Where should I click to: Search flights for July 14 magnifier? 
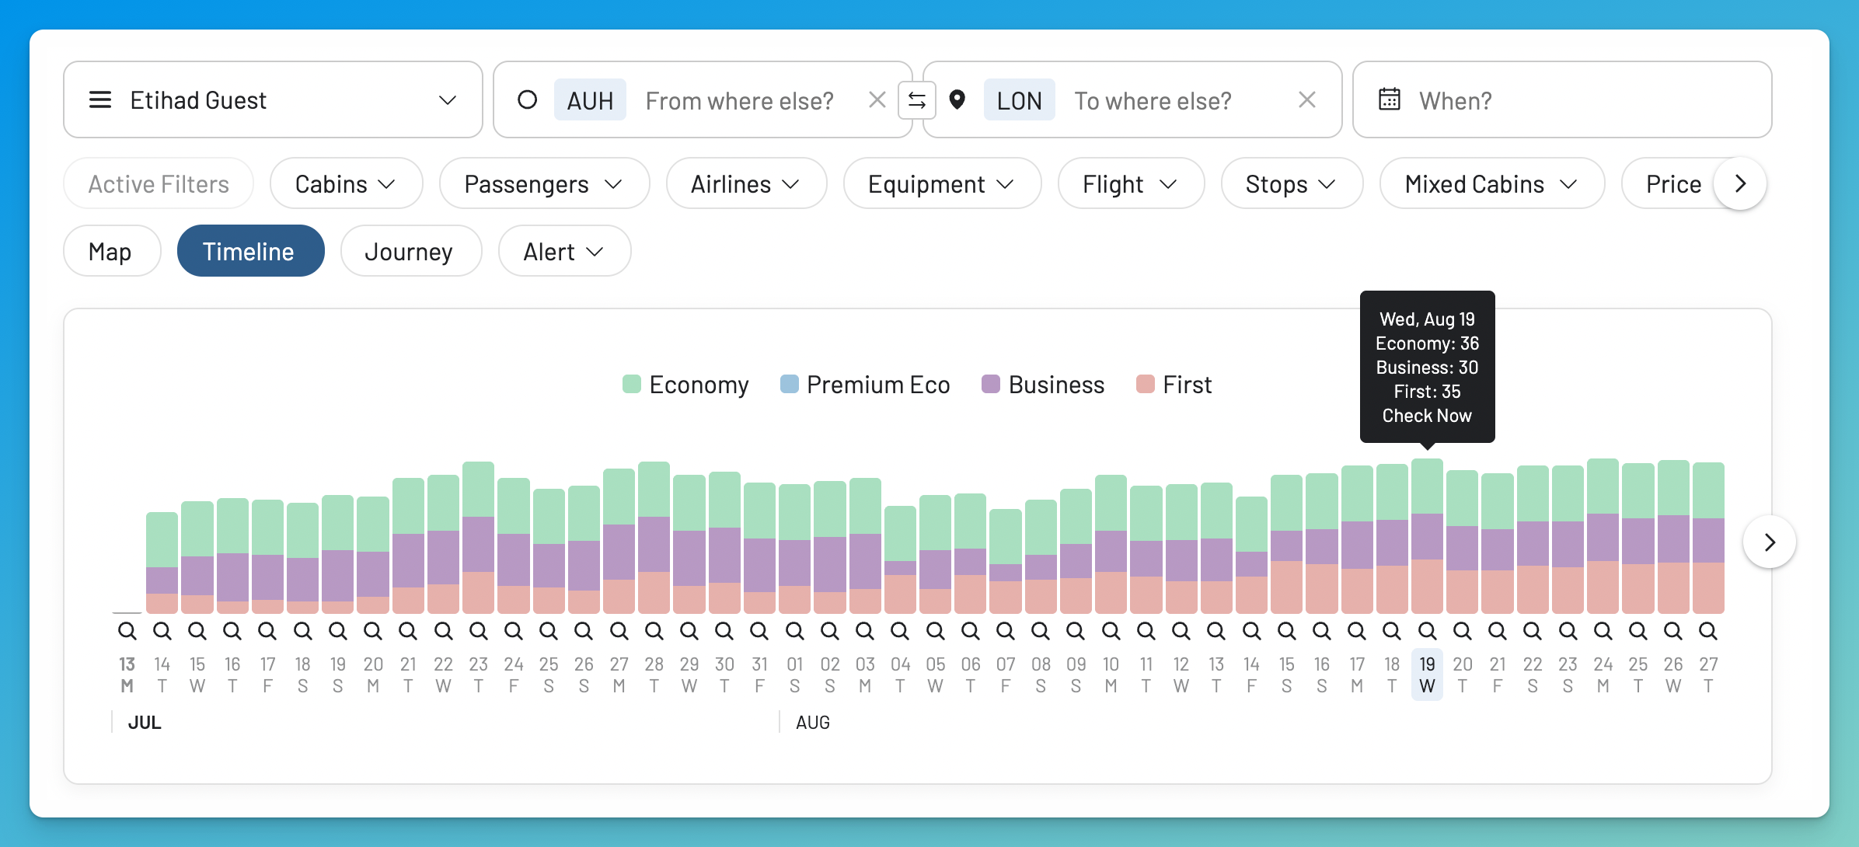pyautogui.click(x=162, y=630)
